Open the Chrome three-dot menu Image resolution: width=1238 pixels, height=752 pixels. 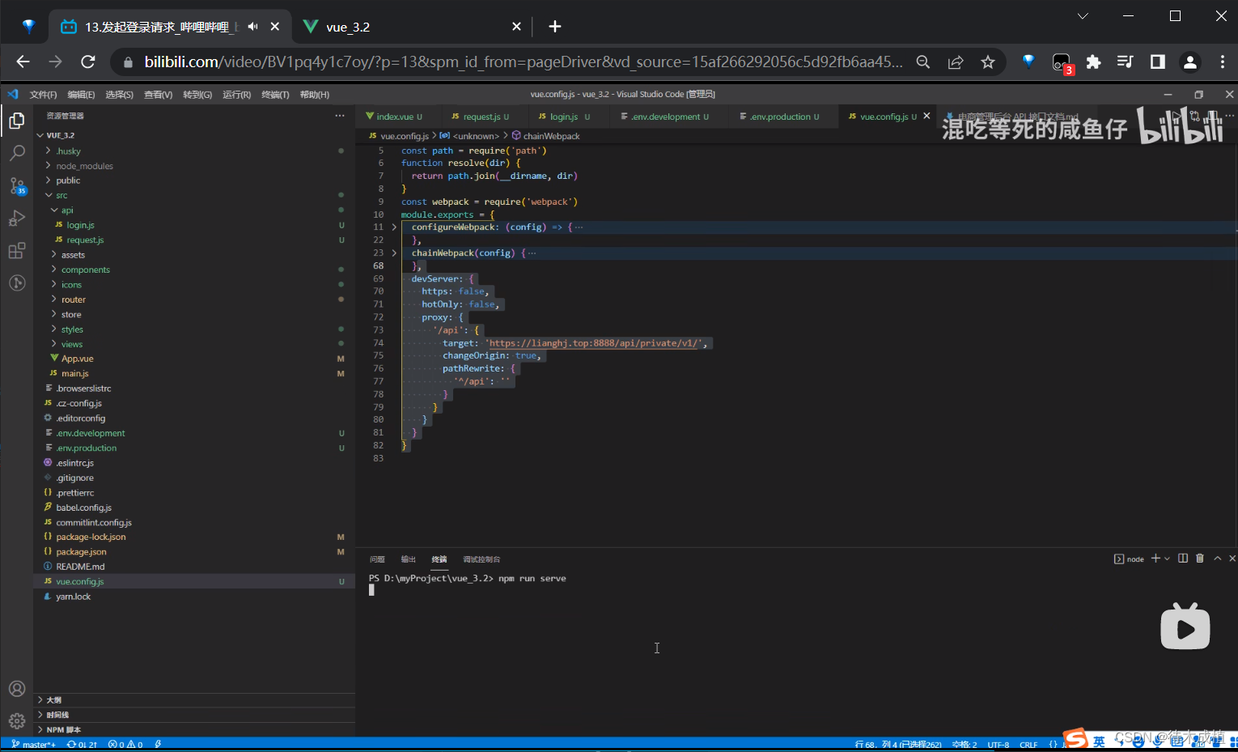coord(1222,62)
